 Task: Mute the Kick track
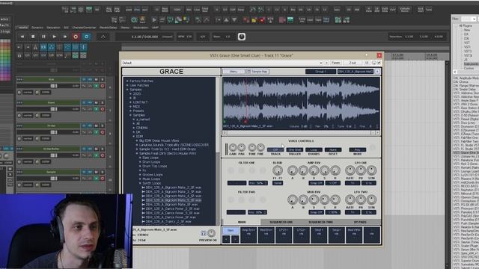pyautogui.click(x=97, y=79)
